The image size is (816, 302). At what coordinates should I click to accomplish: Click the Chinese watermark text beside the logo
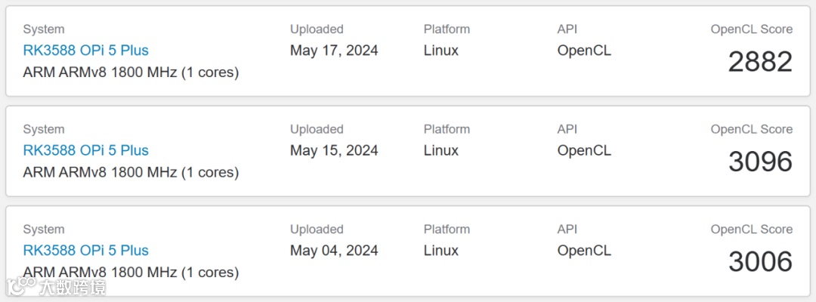pos(73,287)
